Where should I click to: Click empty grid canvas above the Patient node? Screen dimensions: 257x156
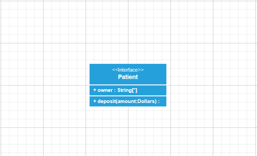click(128, 34)
